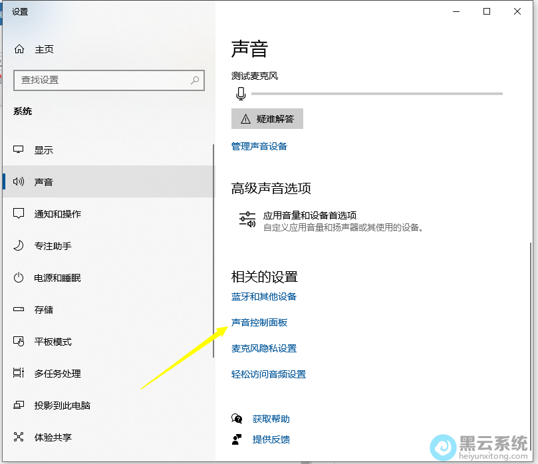Image resolution: width=538 pixels, height=464 pixels.
Task: Open 蓝牙和其他设备 link
Action: 264,296
